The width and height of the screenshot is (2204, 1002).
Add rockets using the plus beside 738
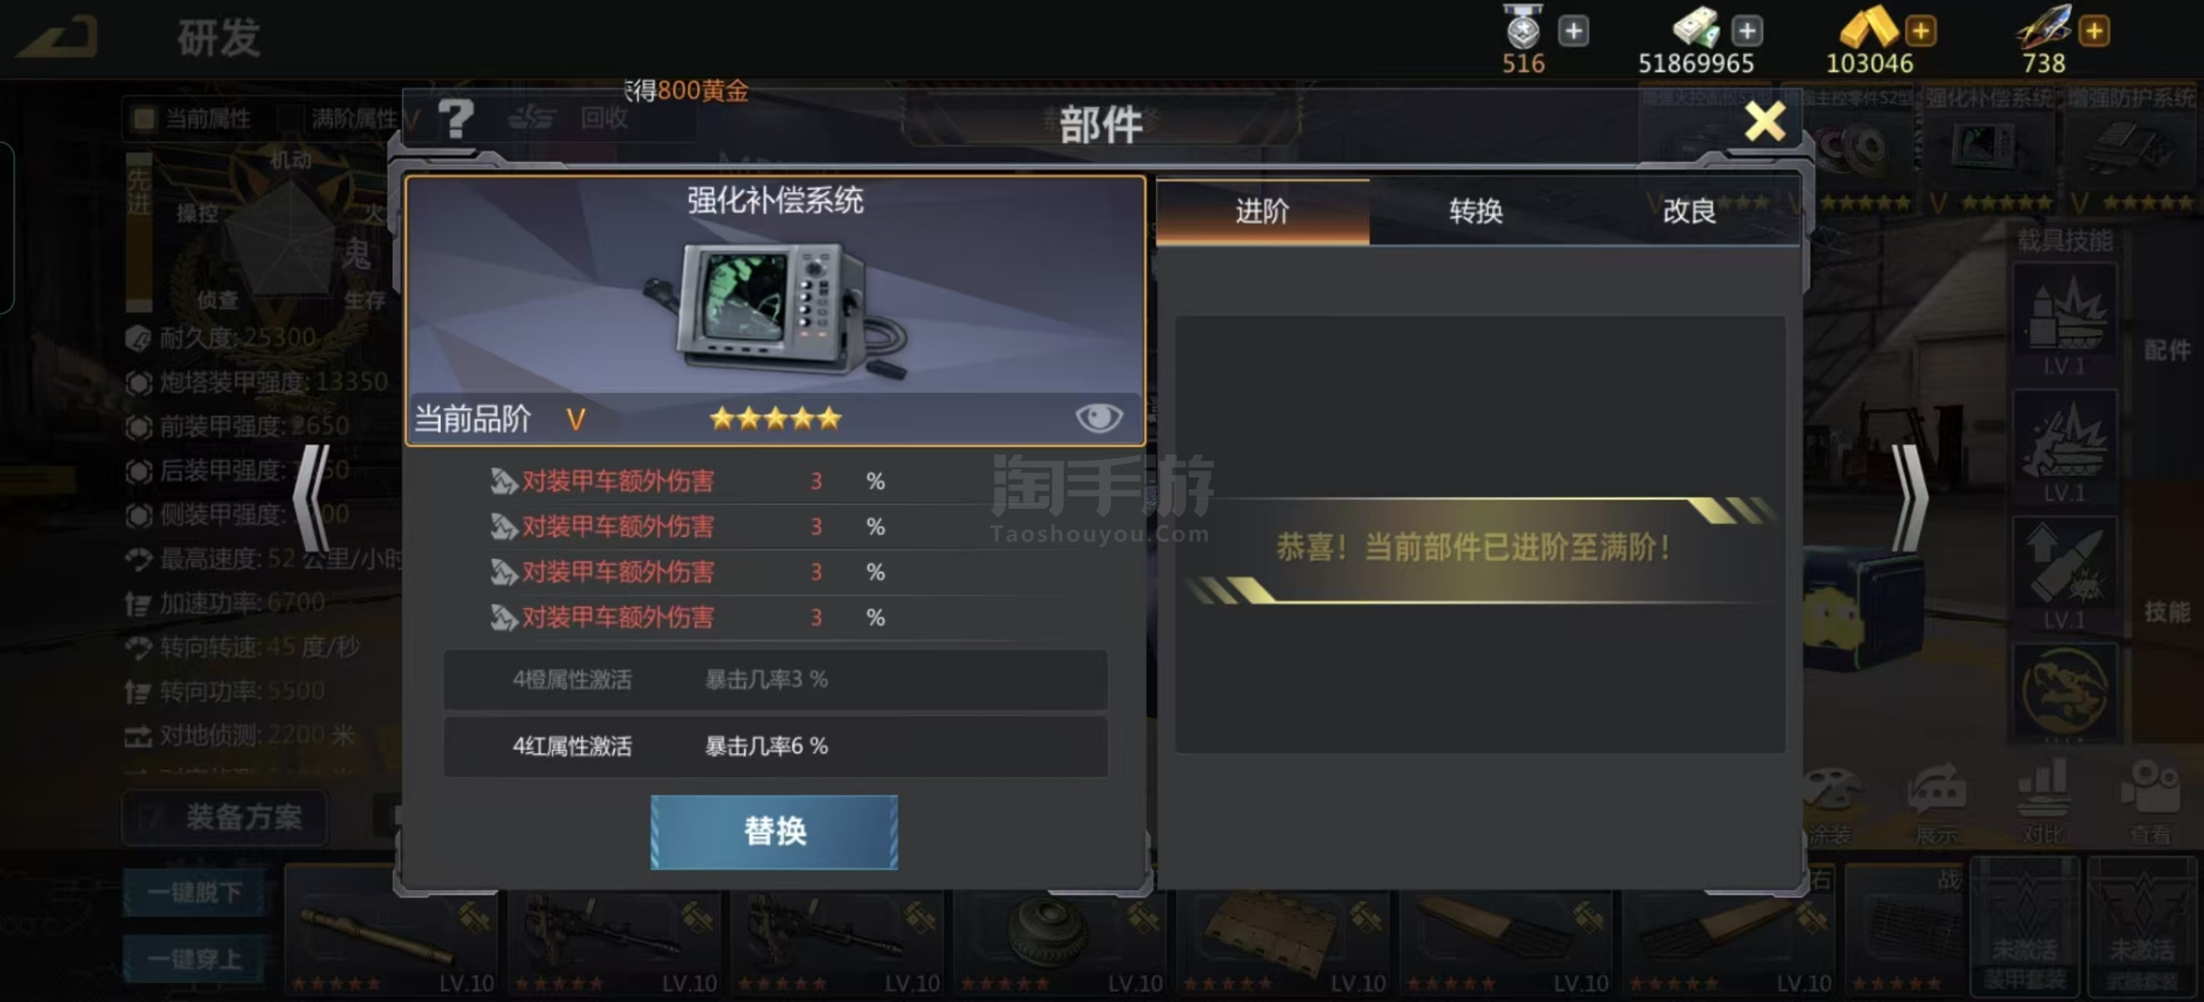coord(2094,31)
